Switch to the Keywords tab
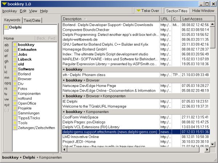The height and width of the screenshot is (163, 218). tap(12, 20)
